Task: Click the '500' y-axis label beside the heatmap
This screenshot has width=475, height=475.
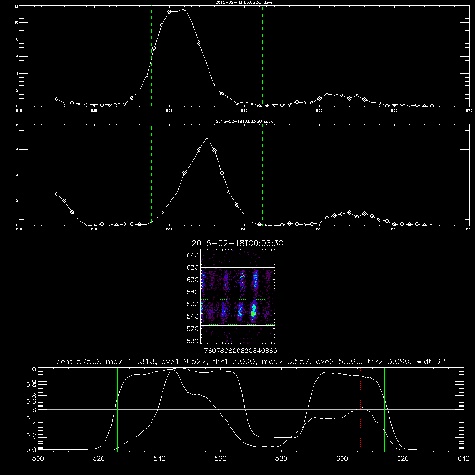Action: 193,341
